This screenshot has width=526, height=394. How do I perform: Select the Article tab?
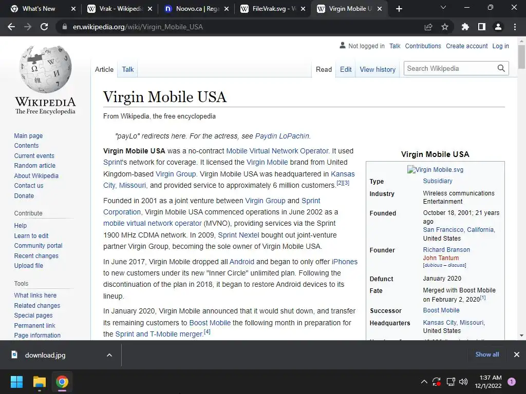coord(104,69)
